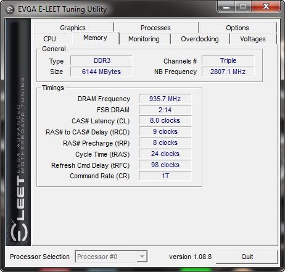Click the E-LEET logo at sidebar bottom
The width and height of the screenshot is (285, 272).
pos(19,209)
